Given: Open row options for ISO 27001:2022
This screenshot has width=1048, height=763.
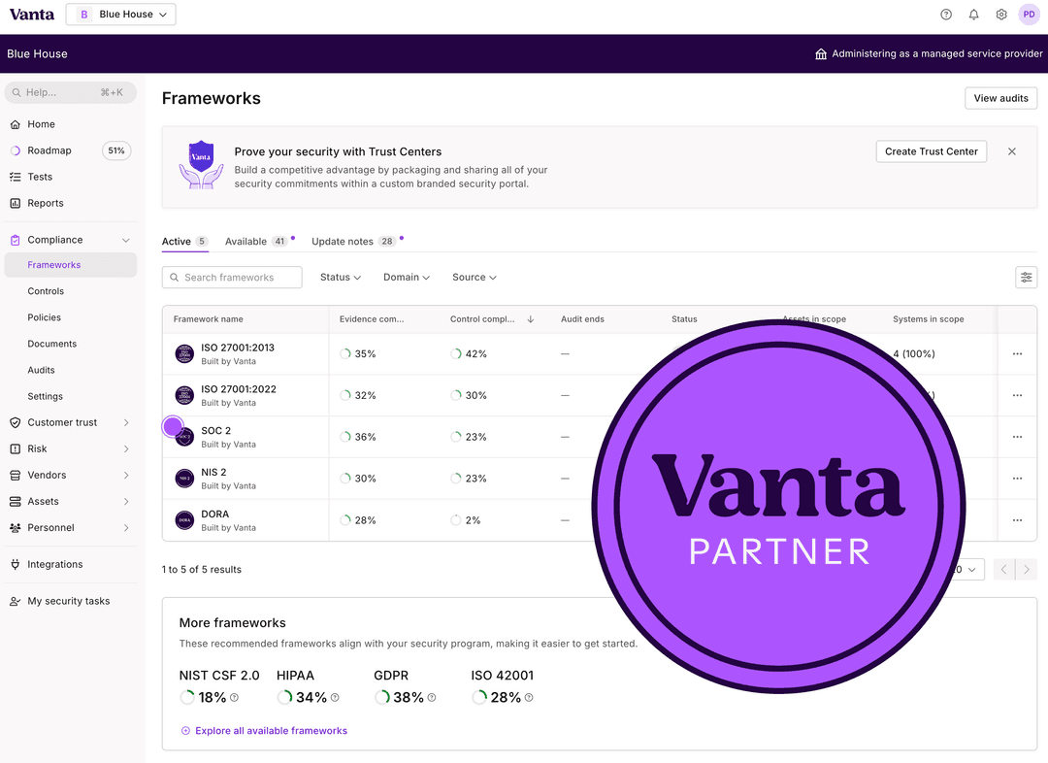Looking at the screenshot, I should (1017, 395).
